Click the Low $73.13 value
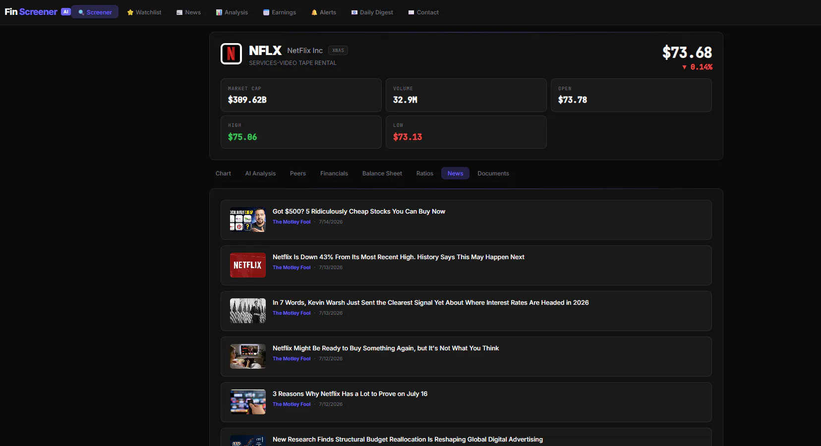Screen dimensions: 821x446 pos(408,137)
